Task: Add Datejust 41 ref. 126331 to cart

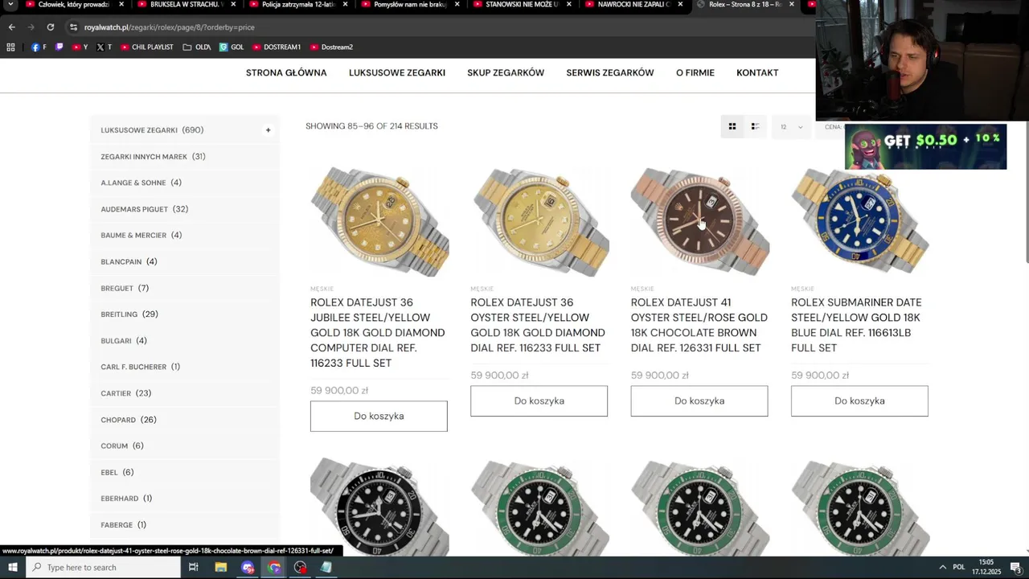Action: [x=699, y=401]
